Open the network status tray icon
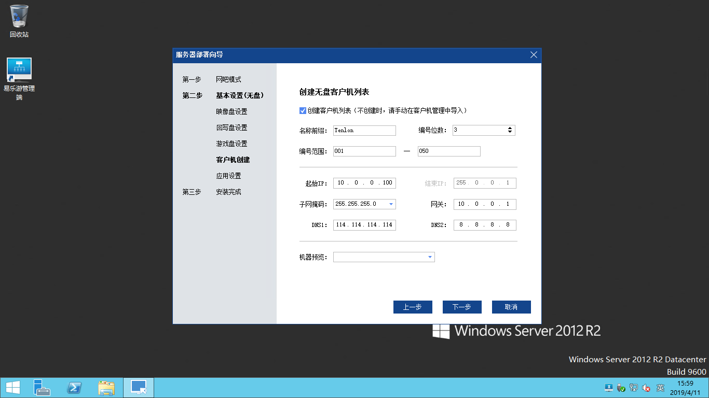Screen dimensions: 709x398 point(634,388)
